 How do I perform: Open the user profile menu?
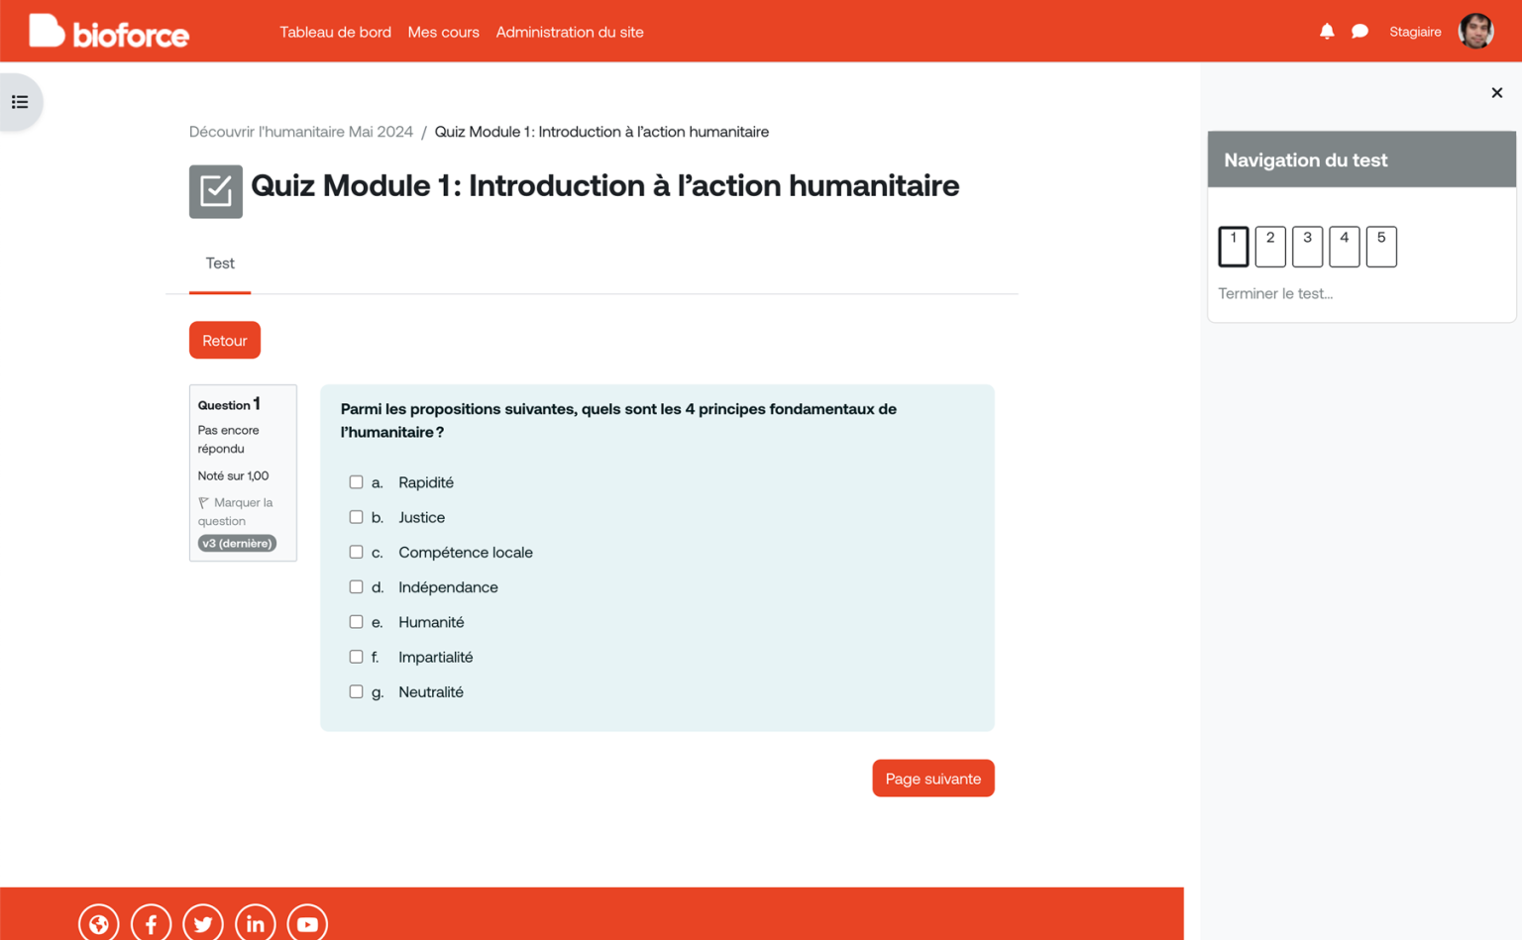[1475, 31]
